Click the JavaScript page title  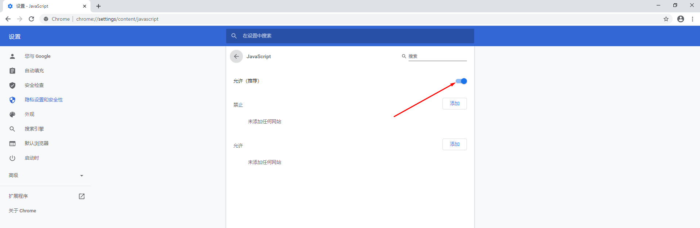click(259, 56)
